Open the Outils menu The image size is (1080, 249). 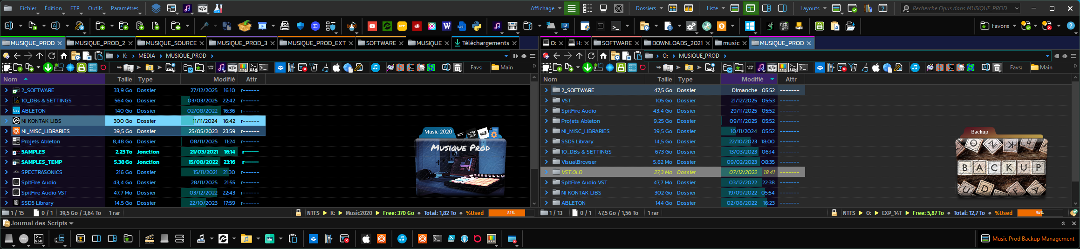(x=95, y=8)
